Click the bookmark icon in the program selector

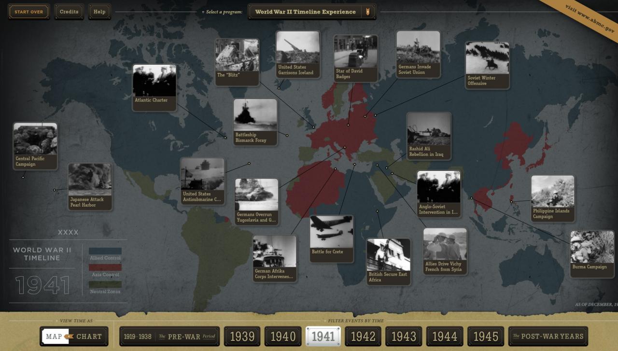coord(369,12)
